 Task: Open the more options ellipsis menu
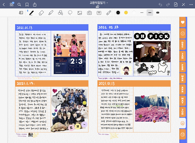coord(191,4)
